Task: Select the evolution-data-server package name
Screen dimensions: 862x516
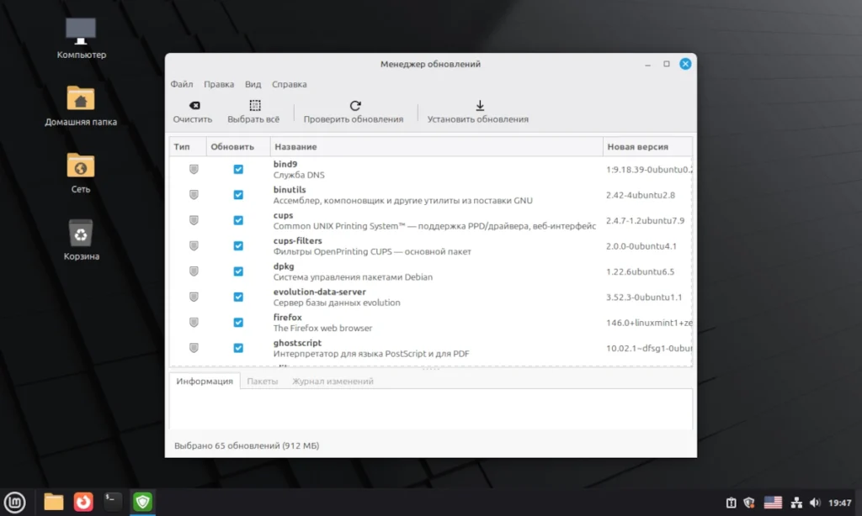Action: (x=319, y=292)
